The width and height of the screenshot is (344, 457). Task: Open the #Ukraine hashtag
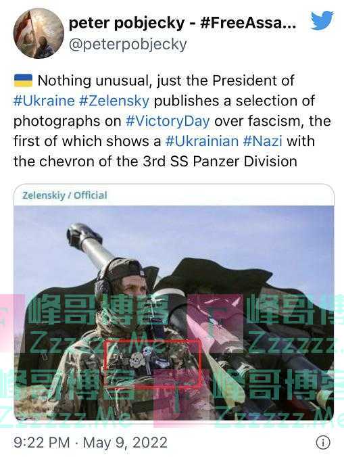pyautogui.click(x=44, y=101)
